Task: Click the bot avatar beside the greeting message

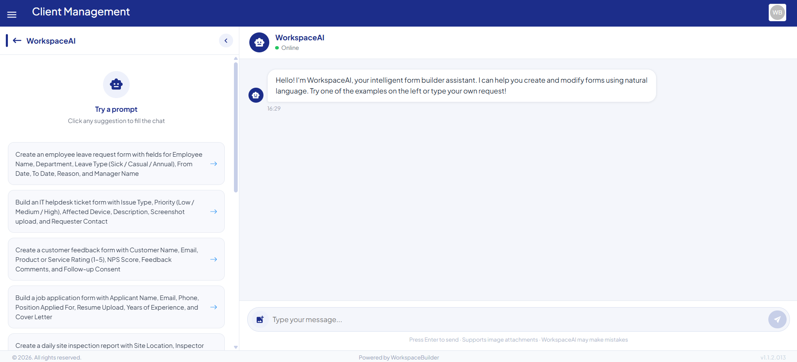Action: point(256,95)
